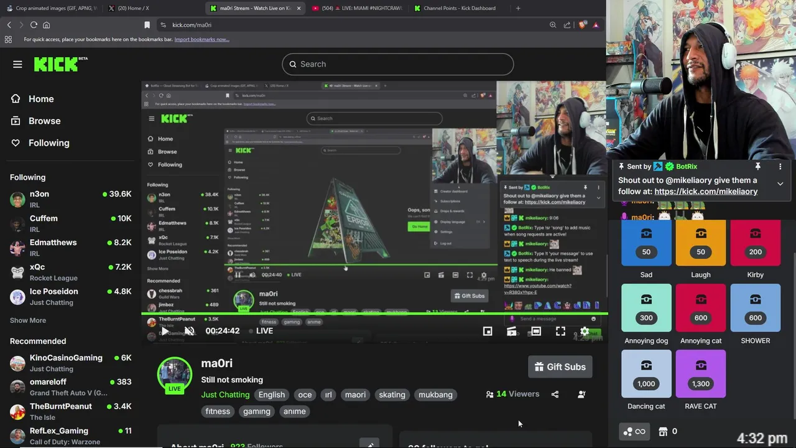Unpin the message with the pin icon
The height and width of the screenshot is (448, 796).
point(757,167)
